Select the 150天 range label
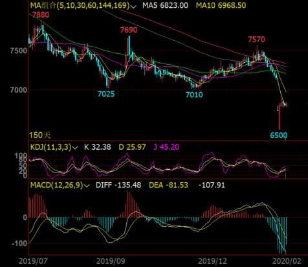 [x=39, y=135]
